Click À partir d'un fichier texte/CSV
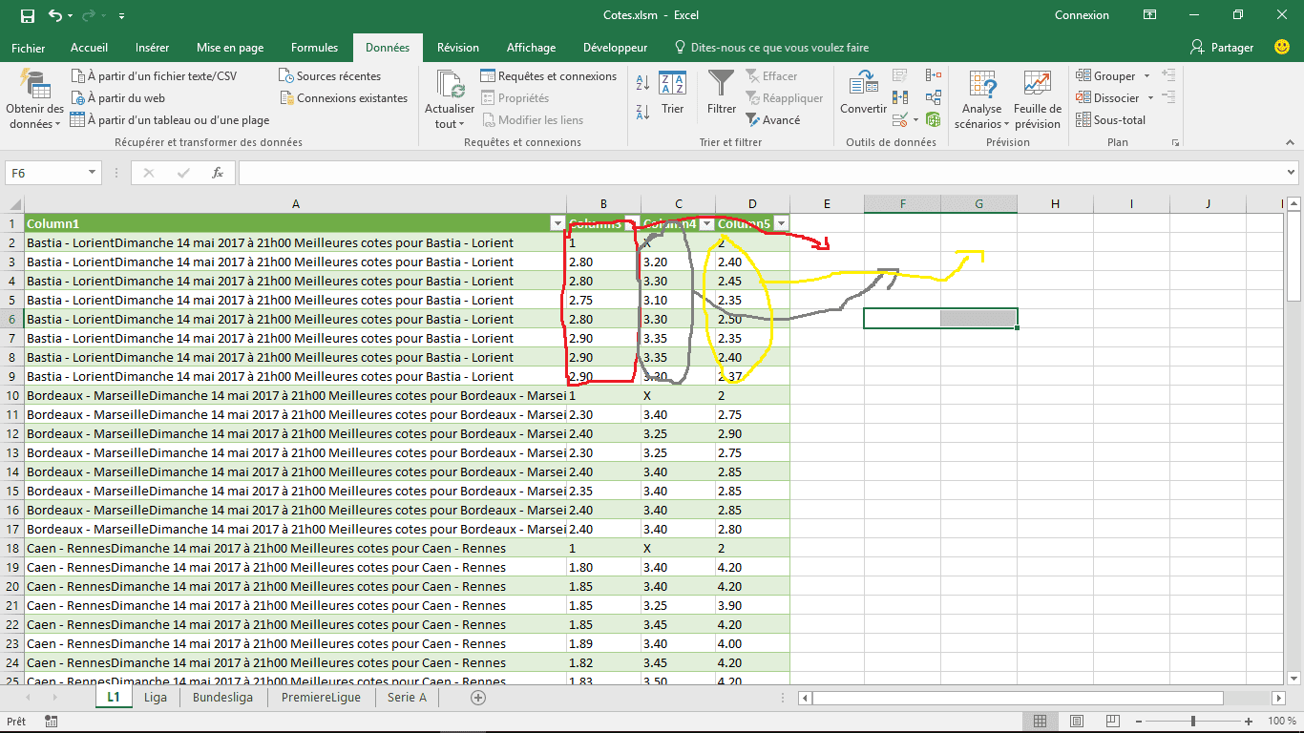 pyautogui.click(x=154, y=76)
